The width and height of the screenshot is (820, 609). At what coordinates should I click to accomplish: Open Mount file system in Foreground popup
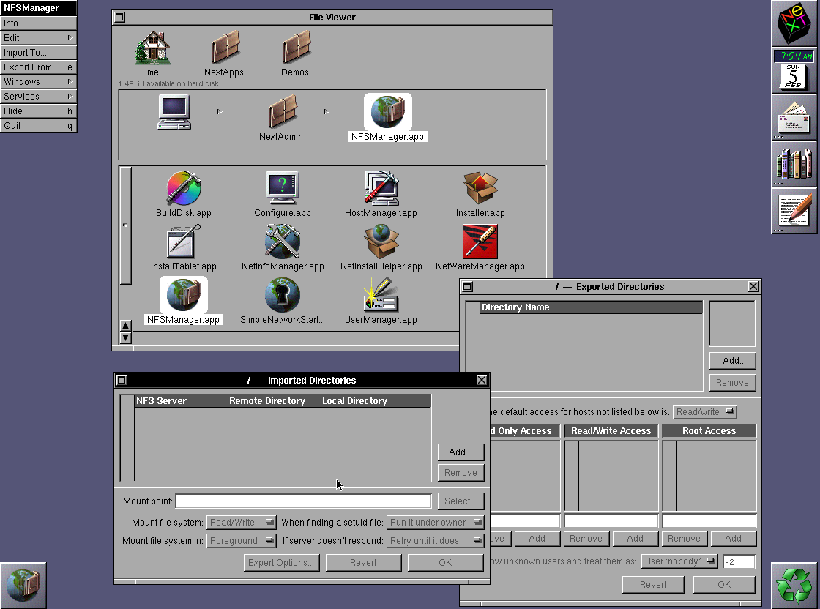coord(242,540)
